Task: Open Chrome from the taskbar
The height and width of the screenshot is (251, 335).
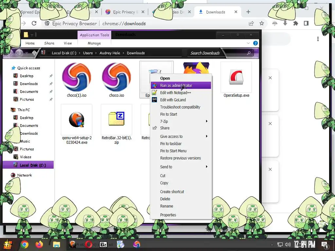Action: [24, 244]
